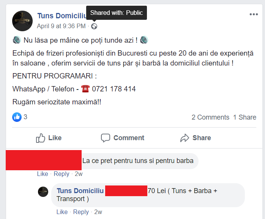Reply to the price question comment

click(x=62, y=174)
